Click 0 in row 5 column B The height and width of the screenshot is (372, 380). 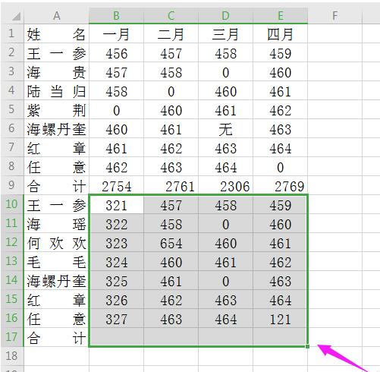(116, 110)
